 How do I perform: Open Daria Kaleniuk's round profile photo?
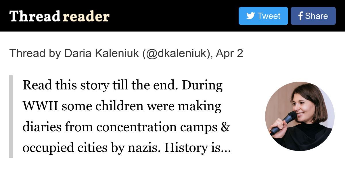(300, 116)
